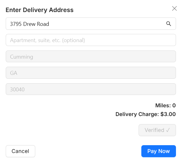Click the miles value 0
This screenshot has height=162, width=182.
point(174,105)
